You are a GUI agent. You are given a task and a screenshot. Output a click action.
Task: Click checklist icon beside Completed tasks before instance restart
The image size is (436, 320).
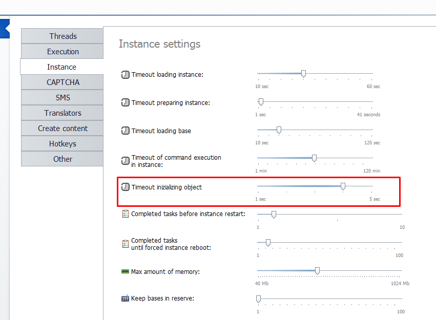click(125, 214)
